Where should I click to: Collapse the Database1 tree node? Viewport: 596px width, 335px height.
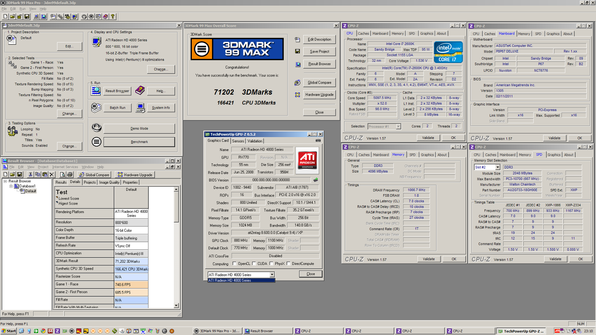[11, 186]
